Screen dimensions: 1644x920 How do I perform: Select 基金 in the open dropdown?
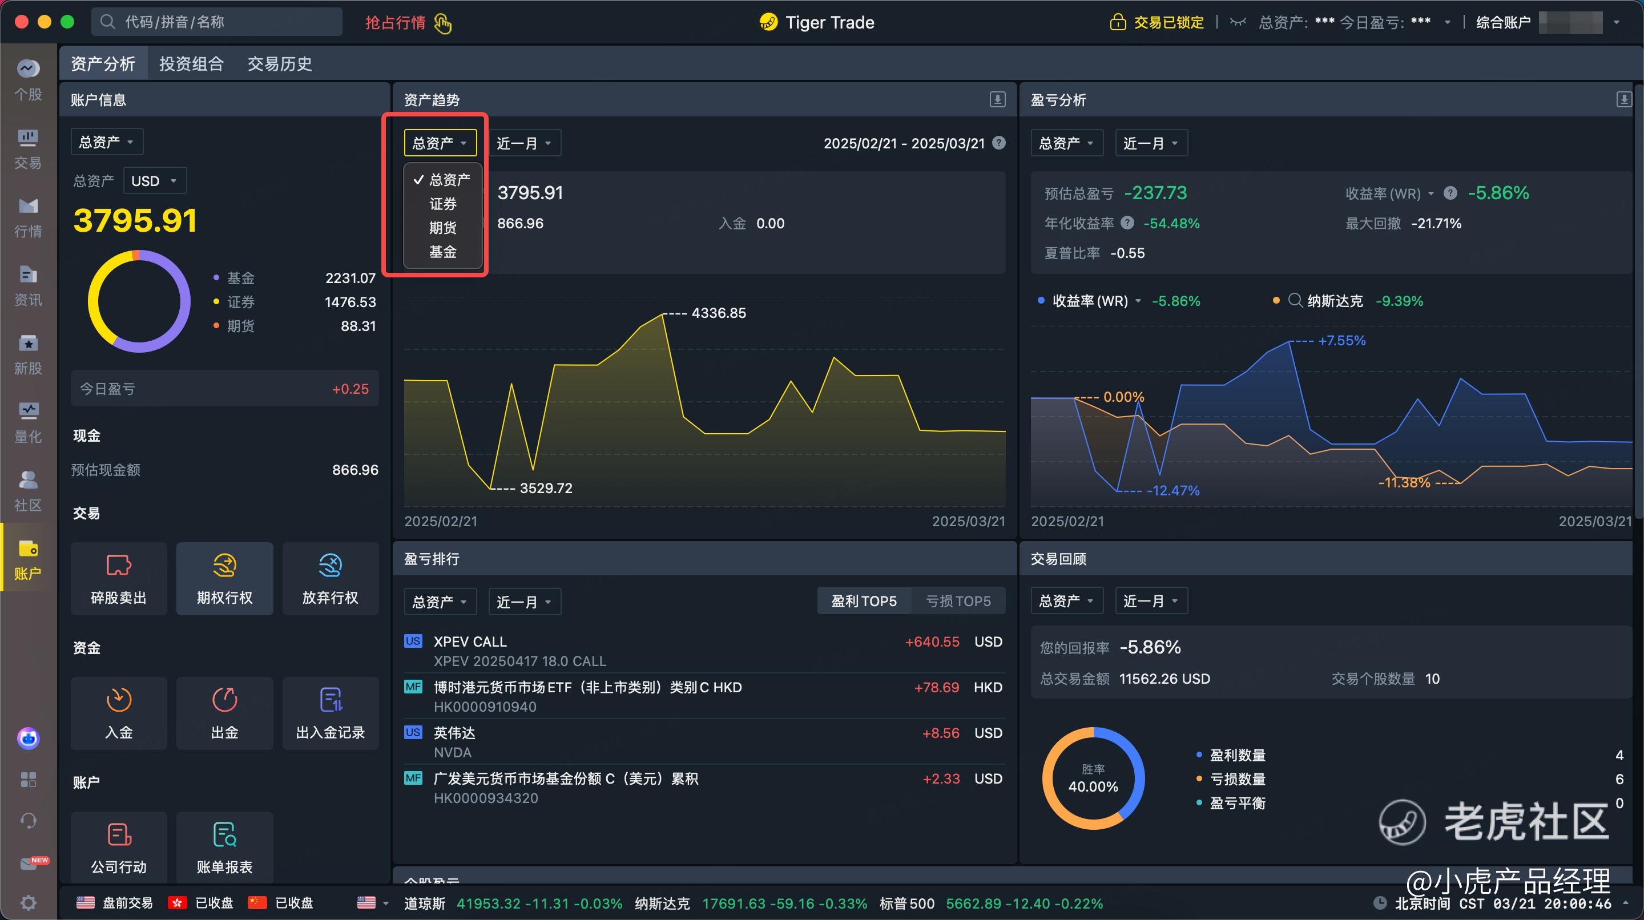[x=443, y=252]
